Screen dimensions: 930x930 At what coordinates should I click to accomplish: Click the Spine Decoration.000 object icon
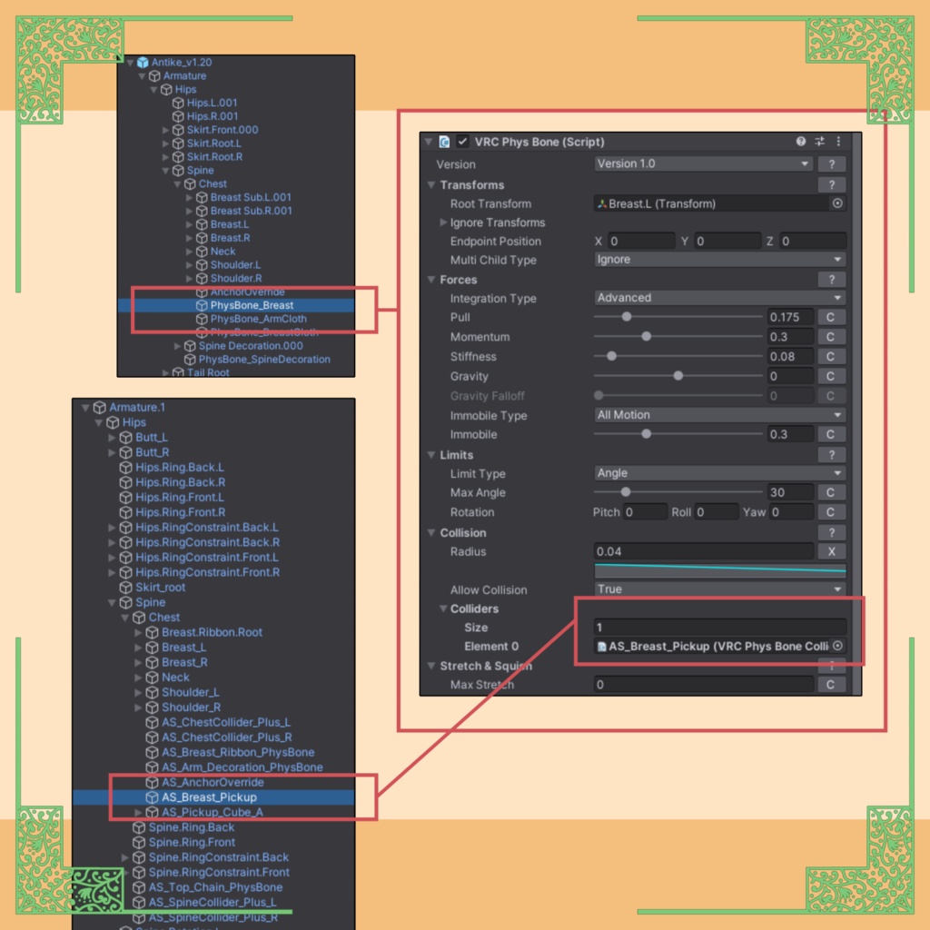click(190, 346)
